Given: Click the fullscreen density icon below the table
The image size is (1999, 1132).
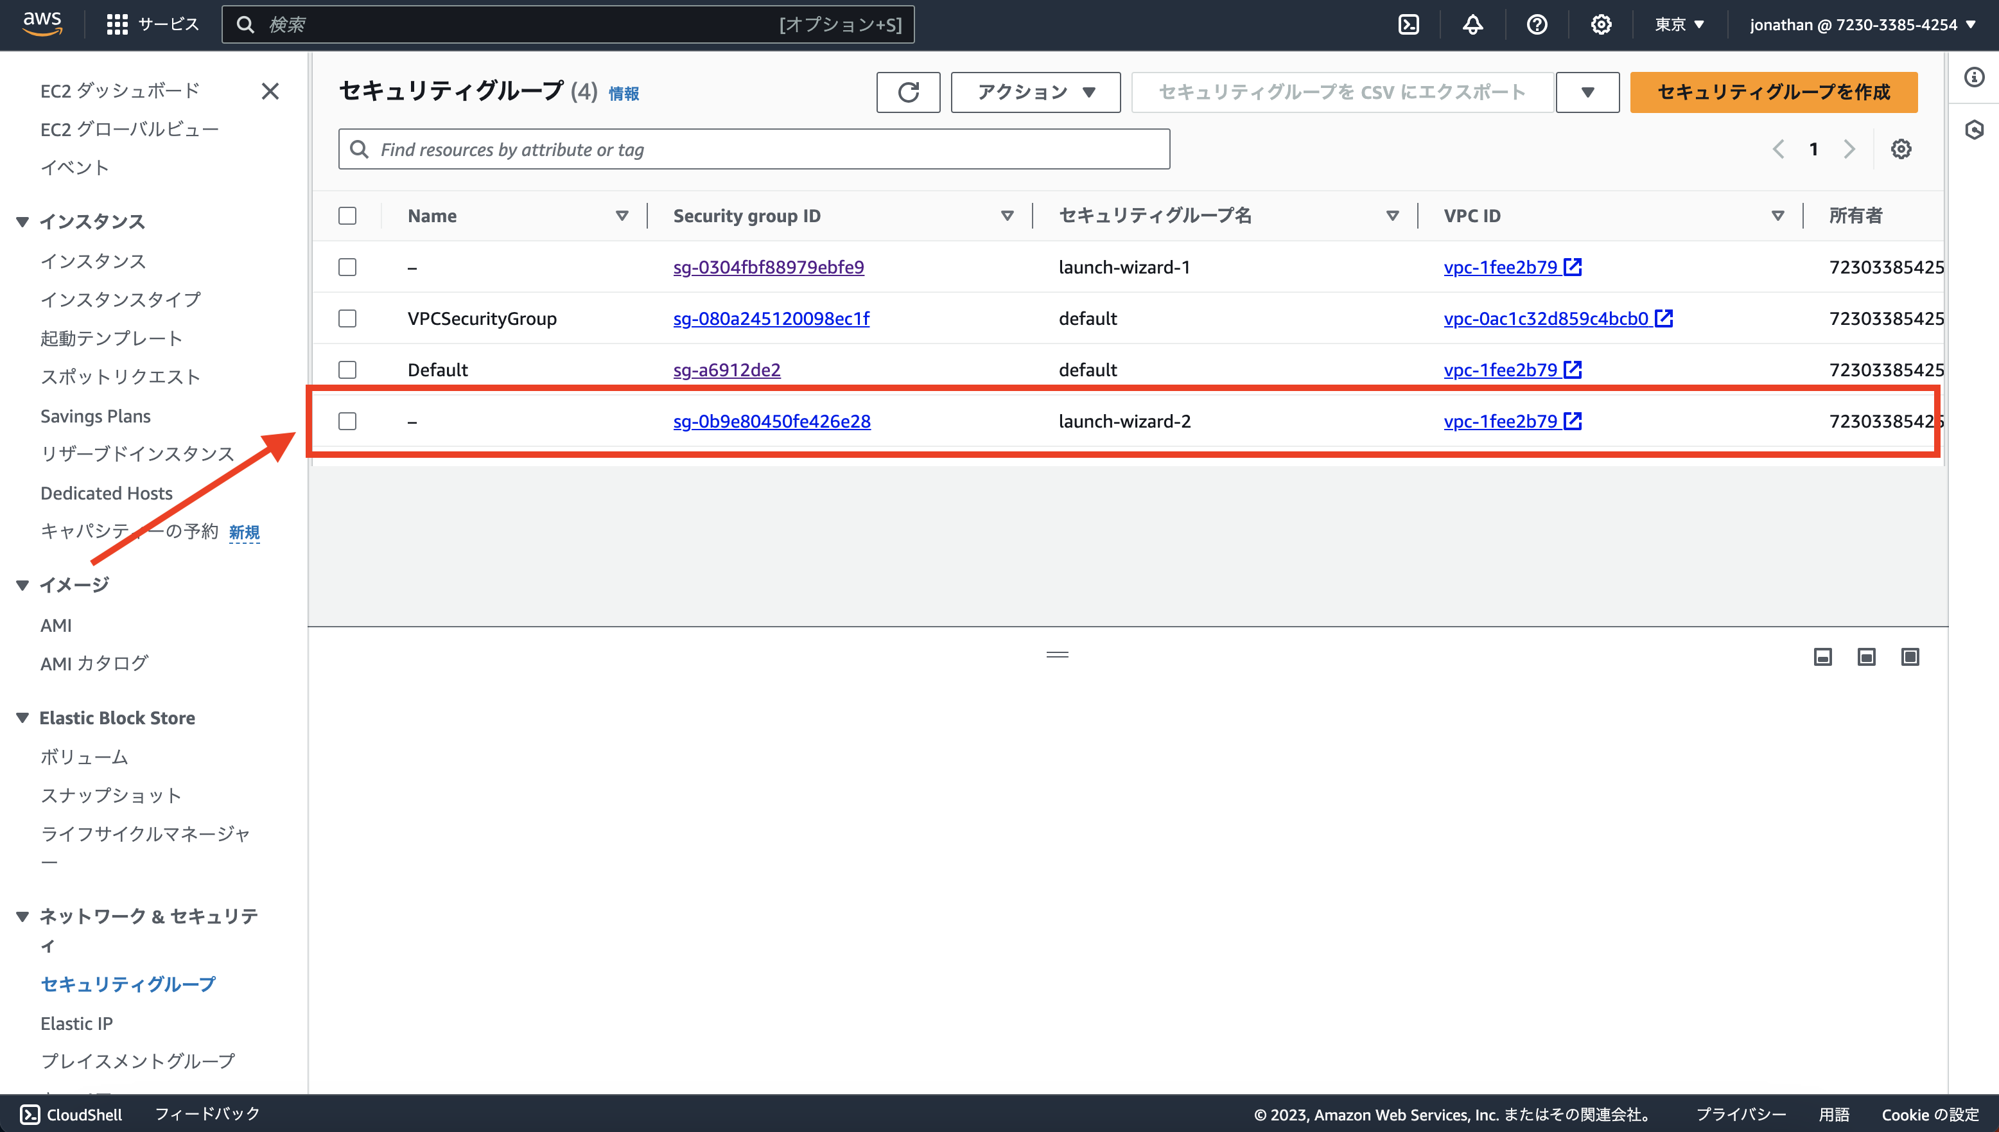Looking at the screenshot, I should pos(1910,657).
